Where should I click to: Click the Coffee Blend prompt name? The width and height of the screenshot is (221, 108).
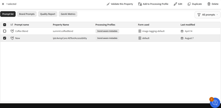pos(22,31)
